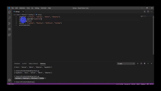Click terminal output starting with 'Saydollo'
161x91 pixels.
(x=33, y=73)
